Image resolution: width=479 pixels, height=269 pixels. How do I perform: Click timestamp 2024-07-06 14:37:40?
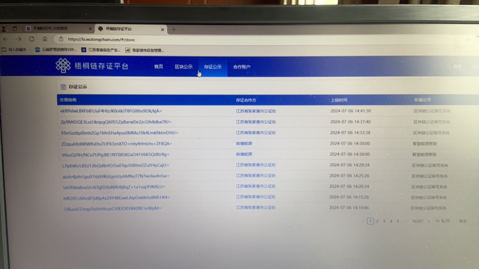350,122
